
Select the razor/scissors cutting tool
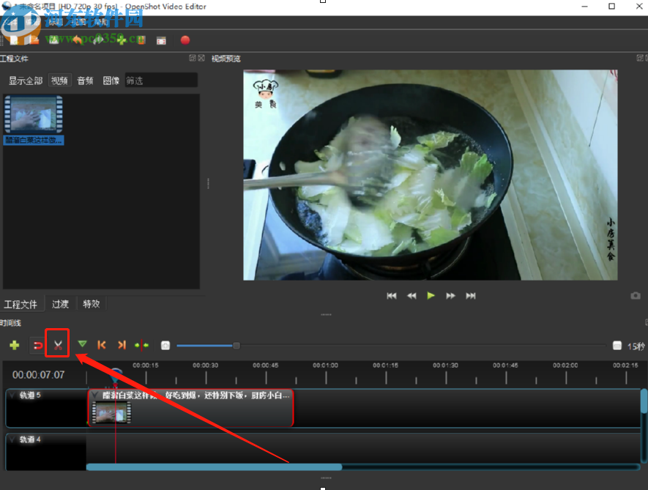(57, 344)
